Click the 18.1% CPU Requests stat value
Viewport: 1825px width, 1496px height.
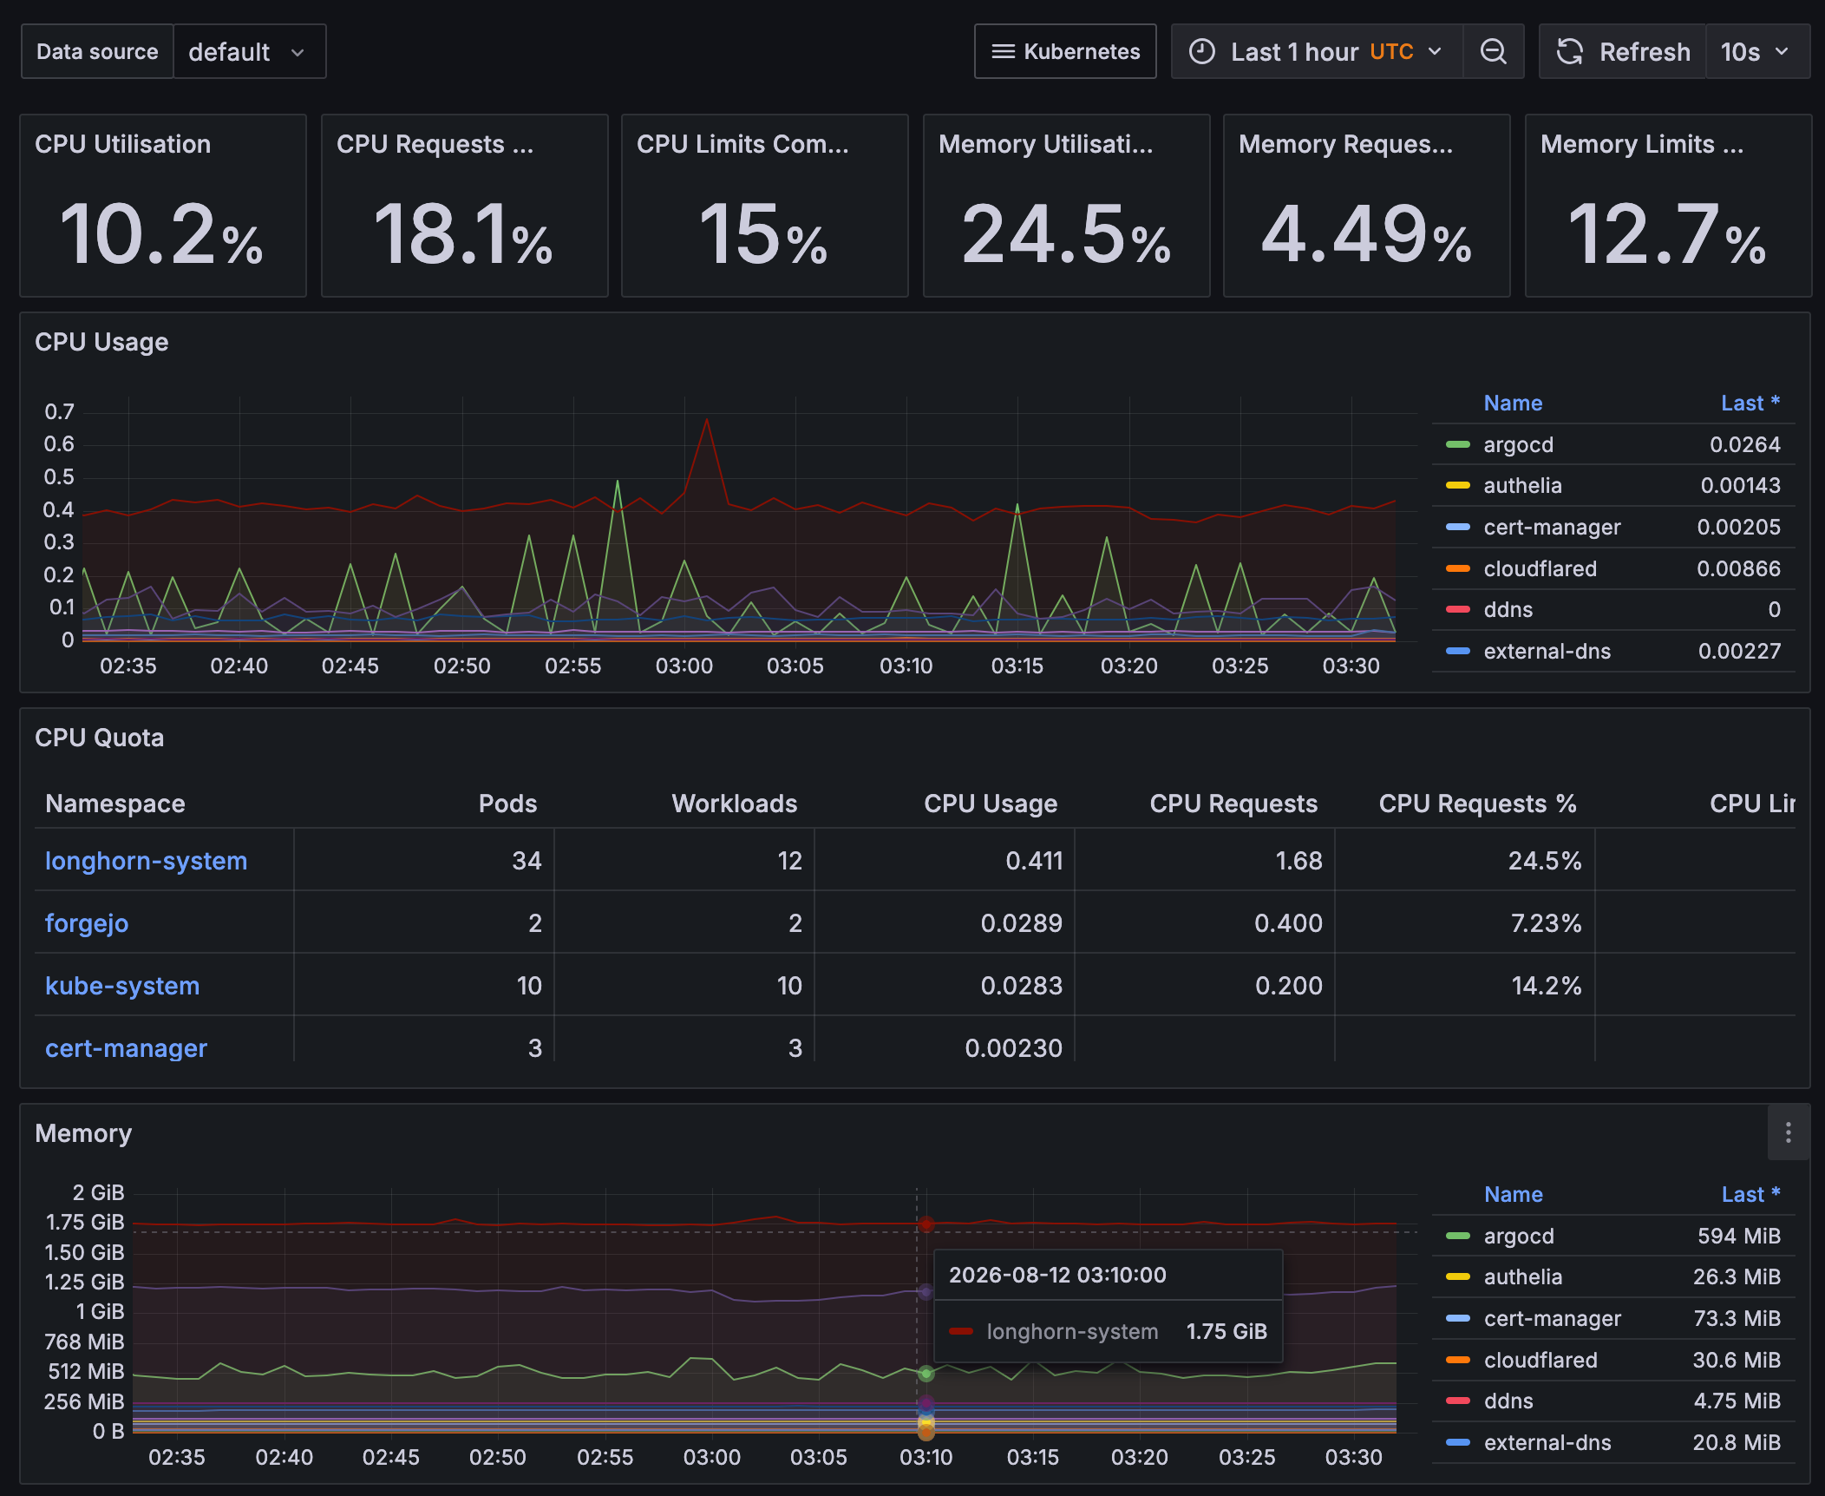click(x=464, y=234)
